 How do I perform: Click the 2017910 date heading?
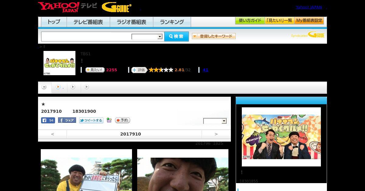[130, 134]
